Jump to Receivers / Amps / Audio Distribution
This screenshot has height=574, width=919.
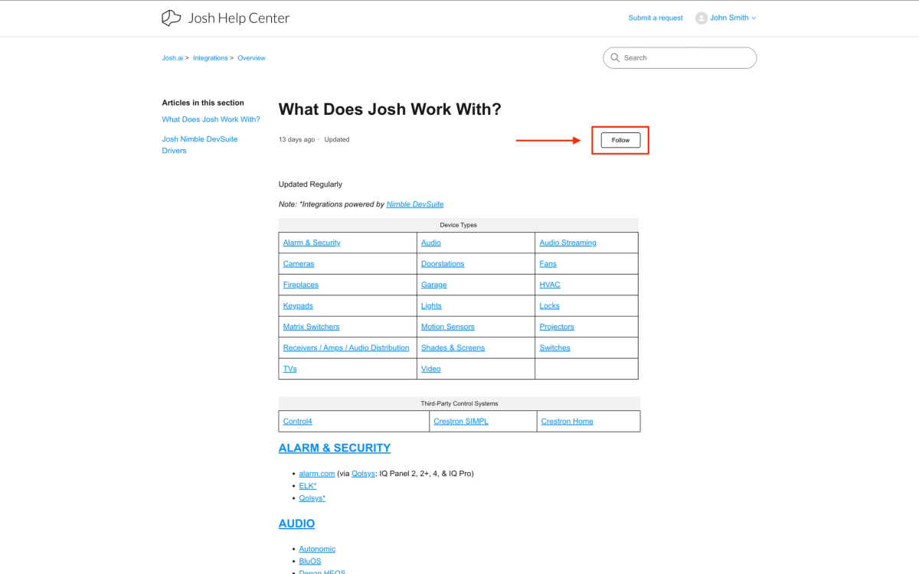[346, 348]
